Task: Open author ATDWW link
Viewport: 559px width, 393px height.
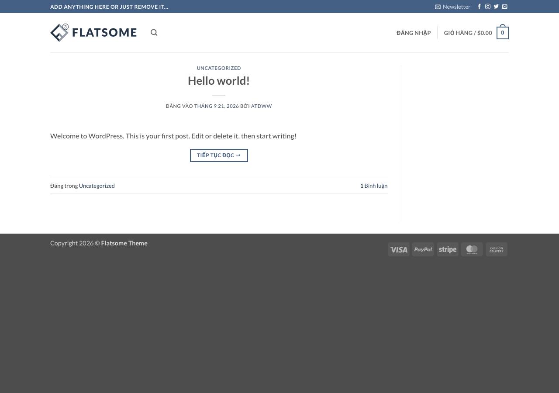Action: click(261, 106)
